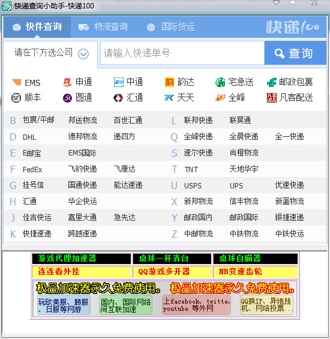Select 德邦物流 company
Image resolution: width=330 pixels, height=339 pixels.
click(x=82, y=136)
